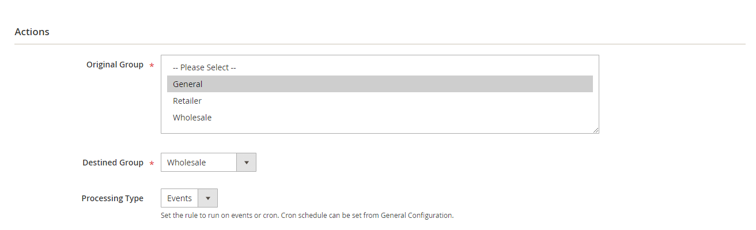Open the Processing Type Events dropdown
The height and width of the screenshot is (230, 756).
pos(189,198)
